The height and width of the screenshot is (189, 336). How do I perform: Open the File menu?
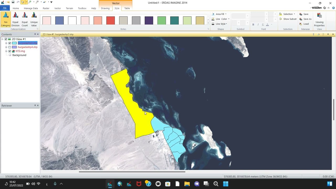click(x=5, y=8)
